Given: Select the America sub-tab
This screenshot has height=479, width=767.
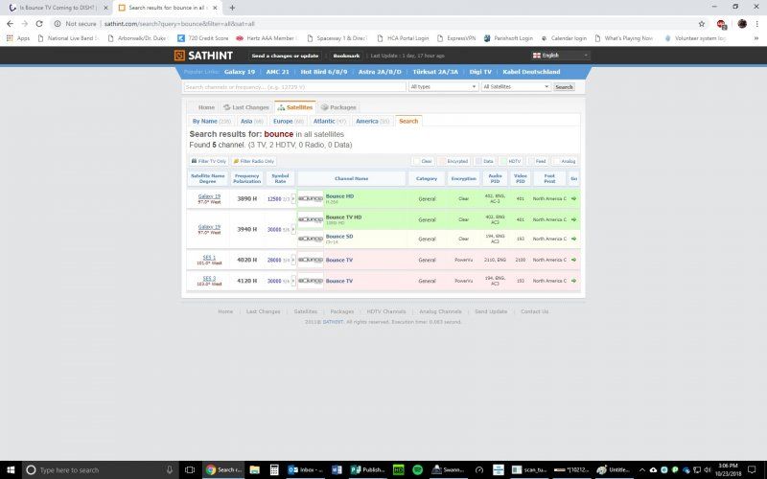Looking at the screenshot, I should pyautogui.click(x=372, y=121).
